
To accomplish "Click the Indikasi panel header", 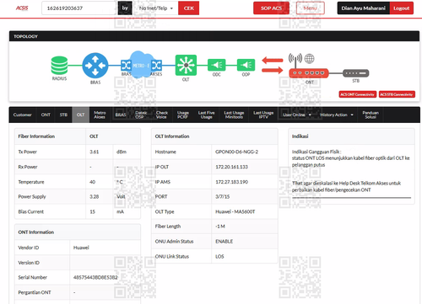I will (351, 136).
